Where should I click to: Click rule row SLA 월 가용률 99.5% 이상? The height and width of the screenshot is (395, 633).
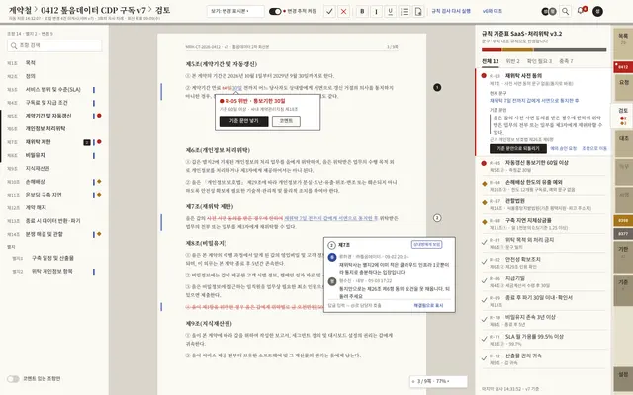pos(544,340)
